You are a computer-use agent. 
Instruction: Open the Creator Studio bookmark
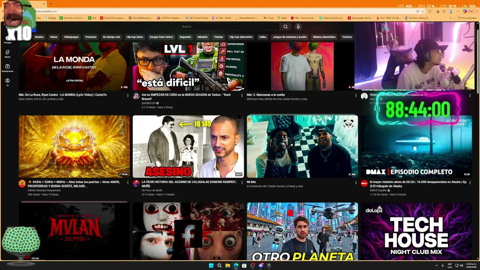click(x=197, y=18)
